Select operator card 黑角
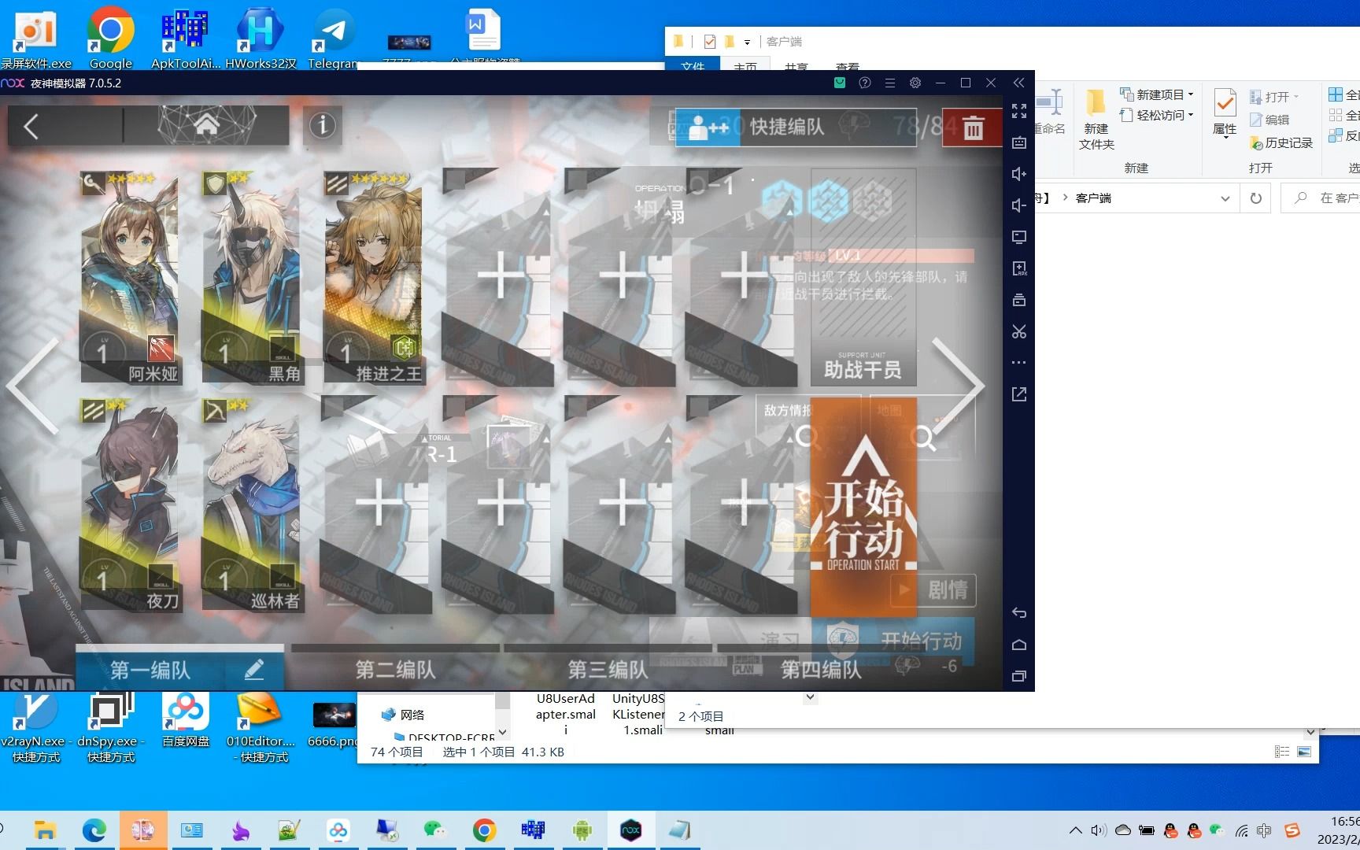The height and width of the screenshot is (850, 1360). click(252, 279)
